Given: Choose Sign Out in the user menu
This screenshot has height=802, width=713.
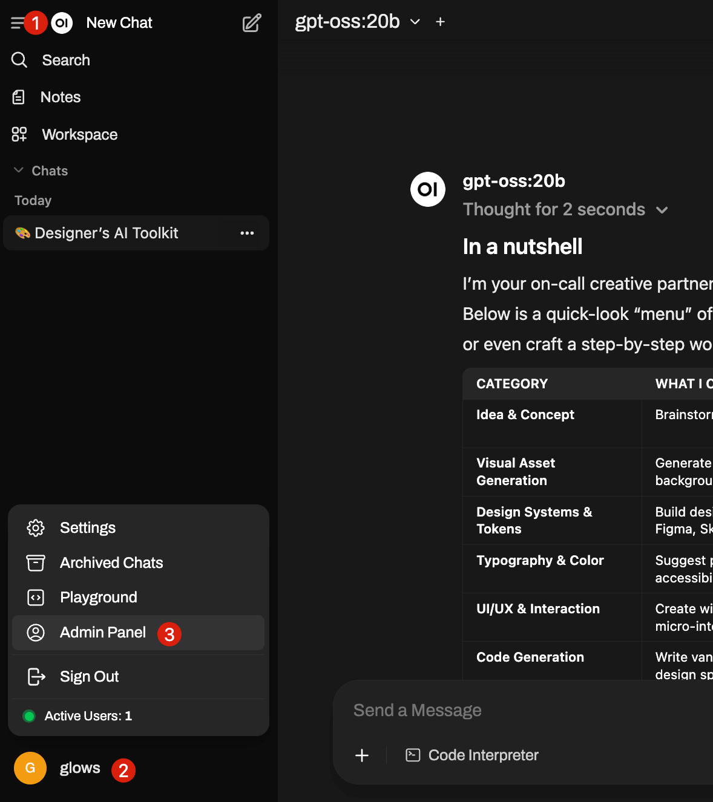Looking at the screenshot, I should pos(138,676).
